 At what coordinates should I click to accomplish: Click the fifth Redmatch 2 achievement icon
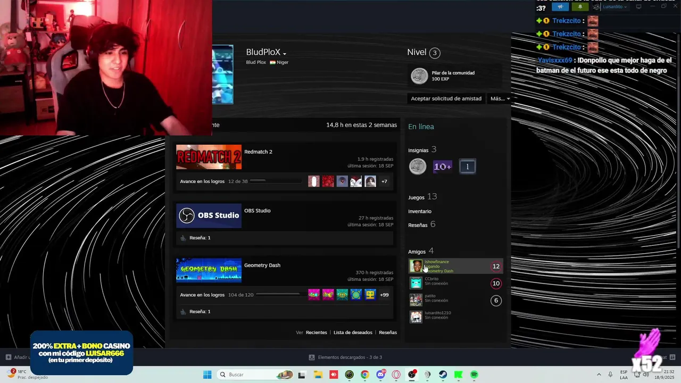(x=370, y=181)
